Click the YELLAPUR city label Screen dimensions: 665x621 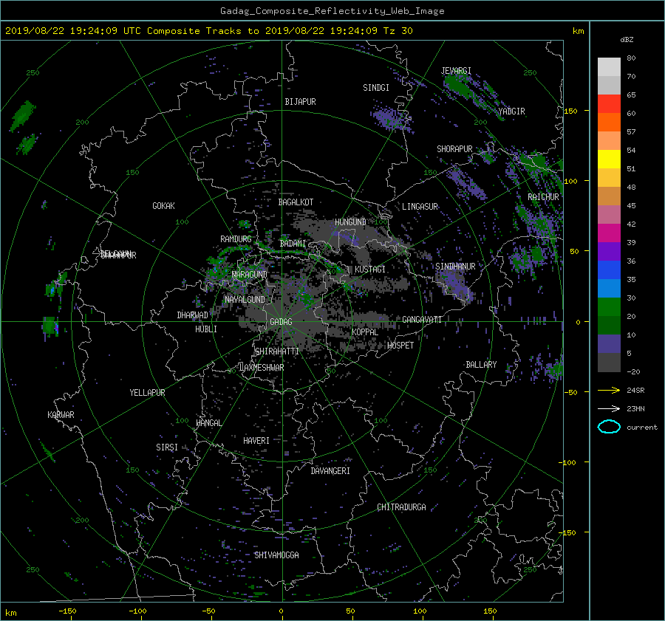pos(147,393)
